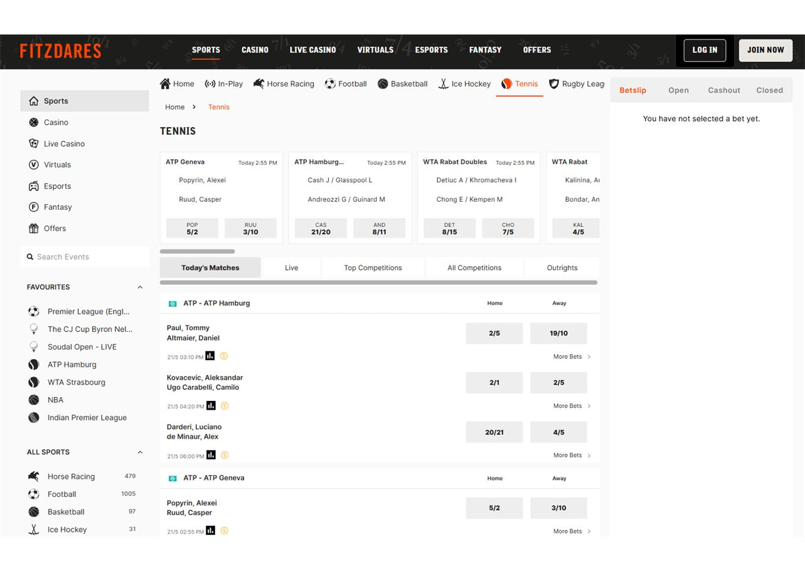Click the Search Events field

tap(85, 257)
